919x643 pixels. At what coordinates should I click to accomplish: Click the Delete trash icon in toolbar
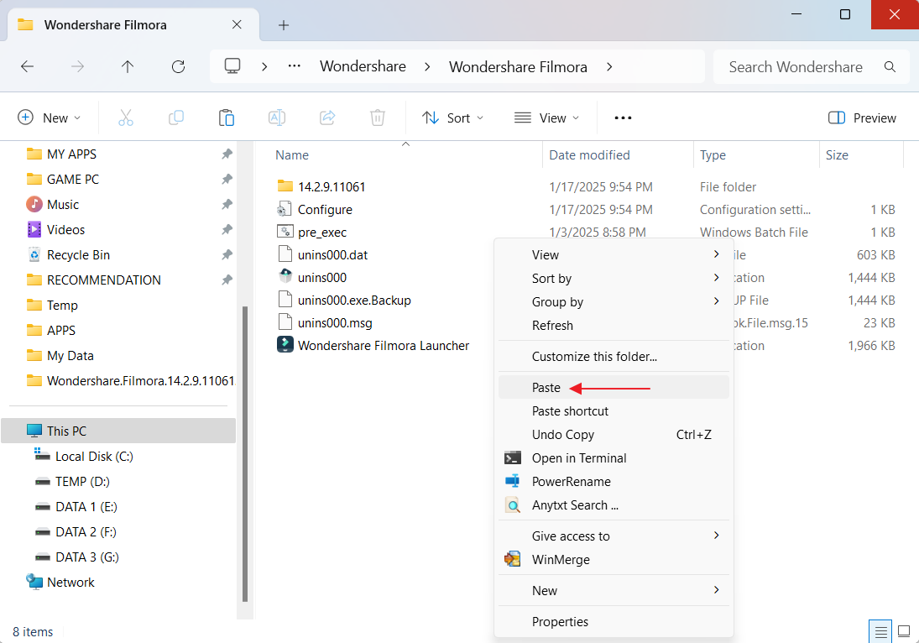point(378,118)
